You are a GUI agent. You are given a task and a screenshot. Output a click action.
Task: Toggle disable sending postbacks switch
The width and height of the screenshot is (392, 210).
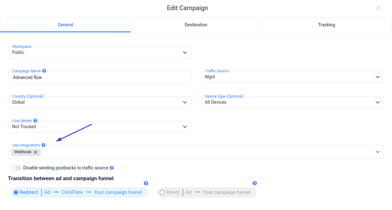coord(16,168)
